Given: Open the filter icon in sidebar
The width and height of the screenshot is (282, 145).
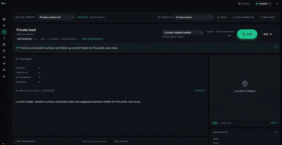Looking at the screenshot, I should (4, 38).
